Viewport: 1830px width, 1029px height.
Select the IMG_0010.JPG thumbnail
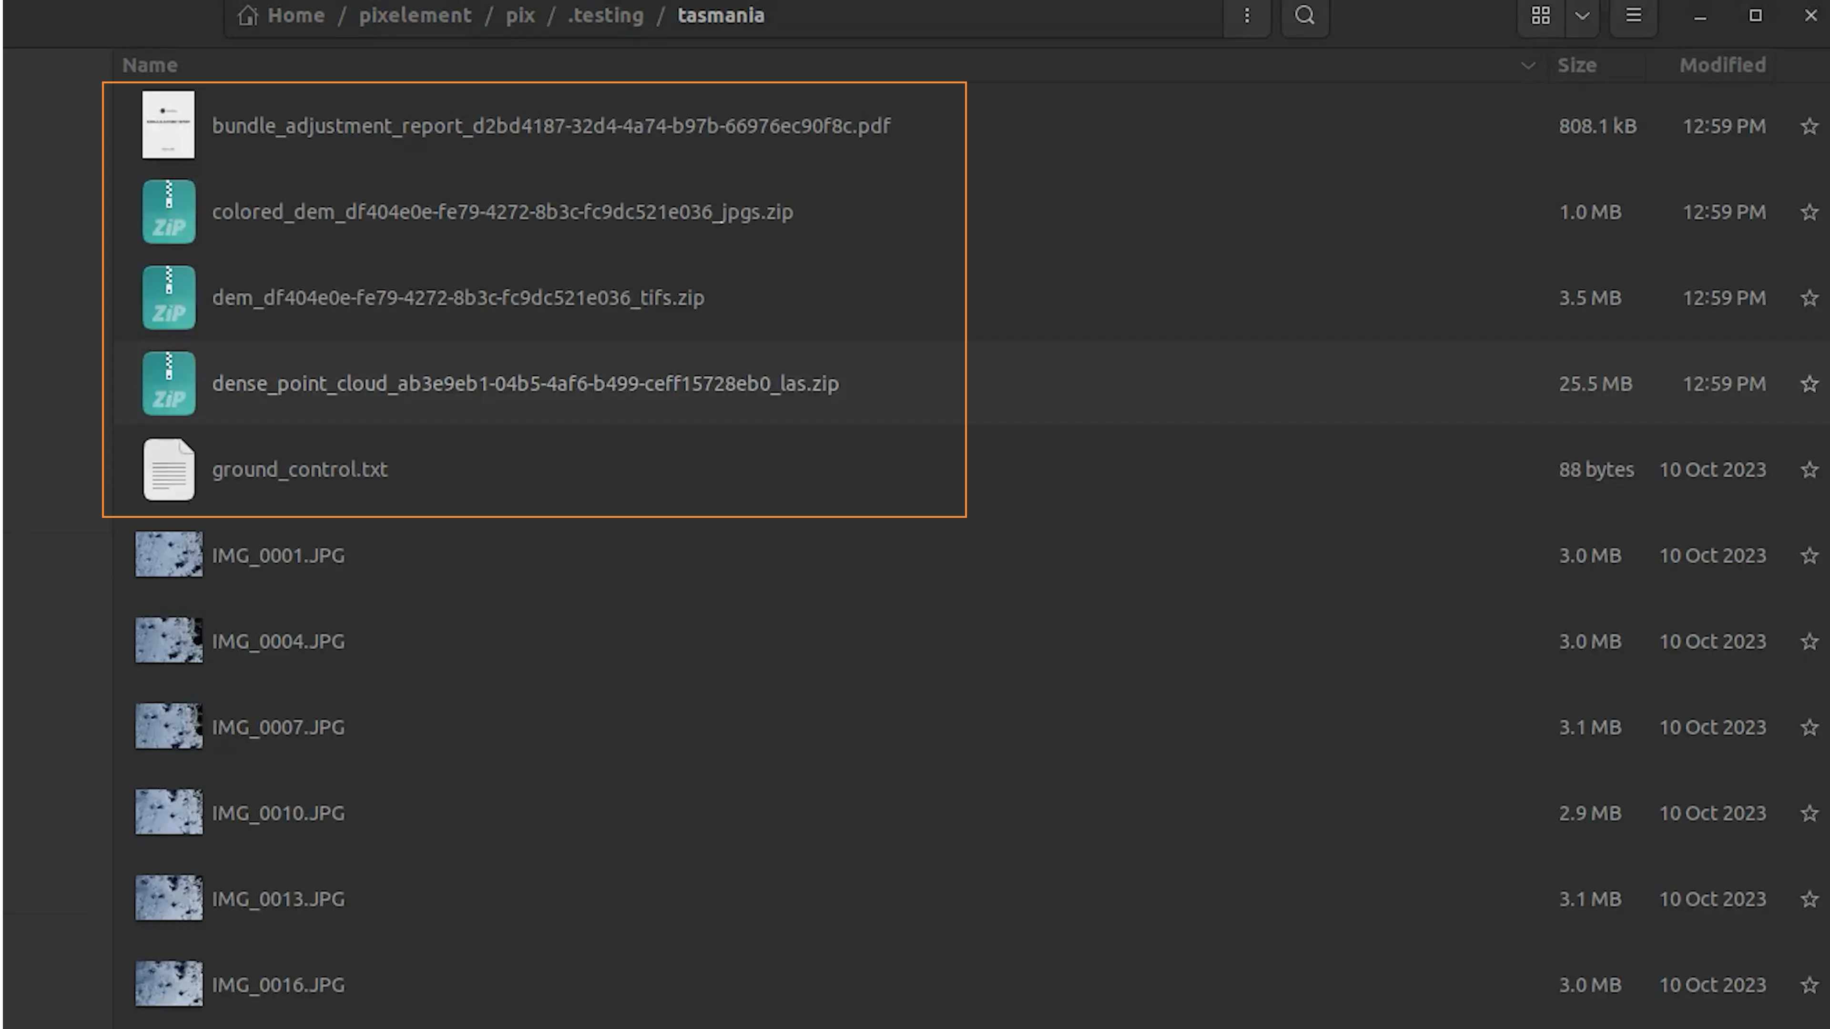point(168,812)
